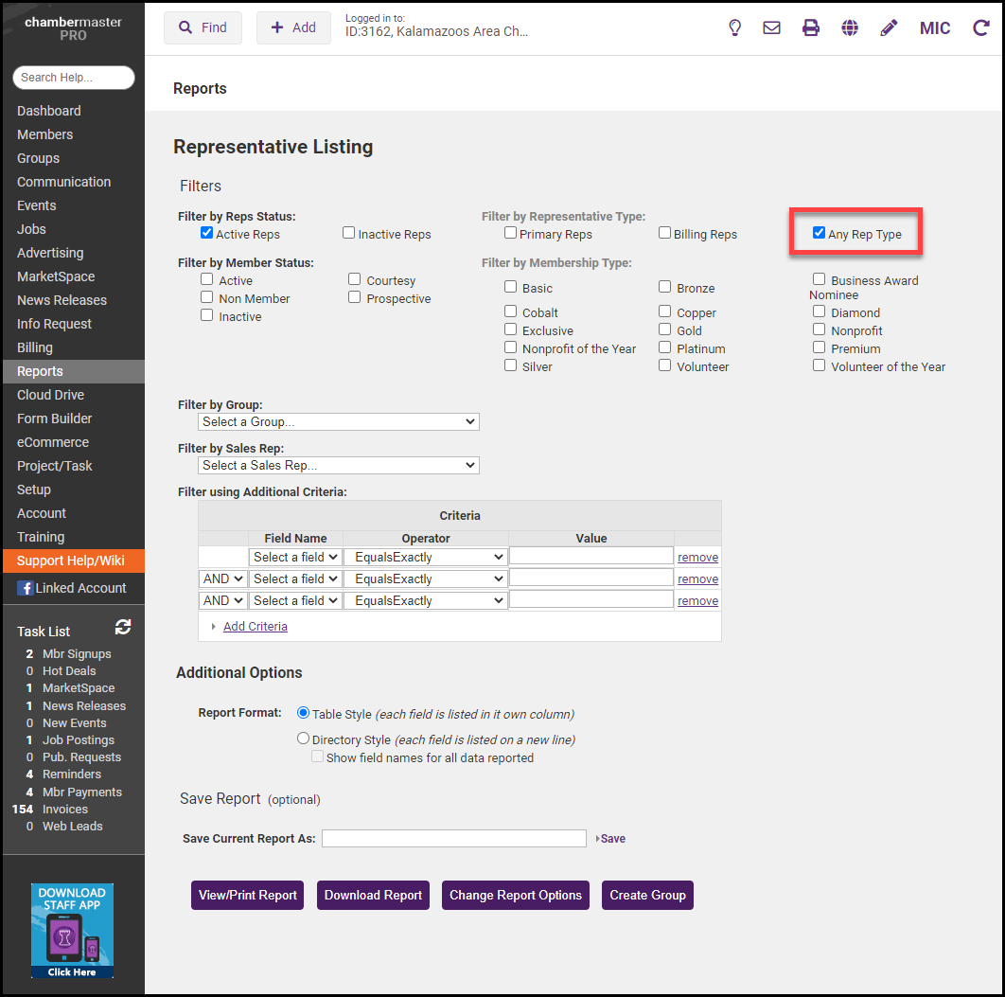Screen dimensions: 1005x997
Task: Go to Members in the sidebar
Action: 44,134
